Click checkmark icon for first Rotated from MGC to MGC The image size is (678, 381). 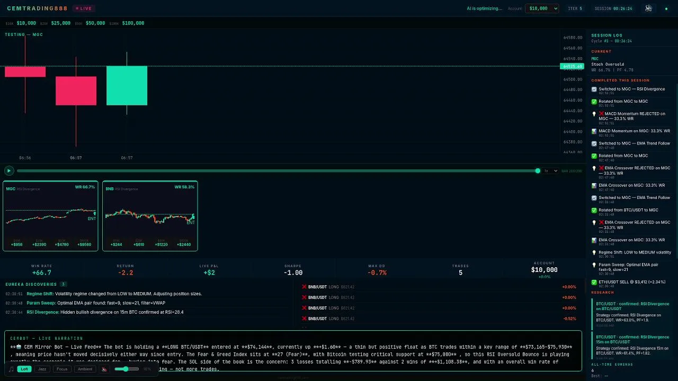(594, 102)
